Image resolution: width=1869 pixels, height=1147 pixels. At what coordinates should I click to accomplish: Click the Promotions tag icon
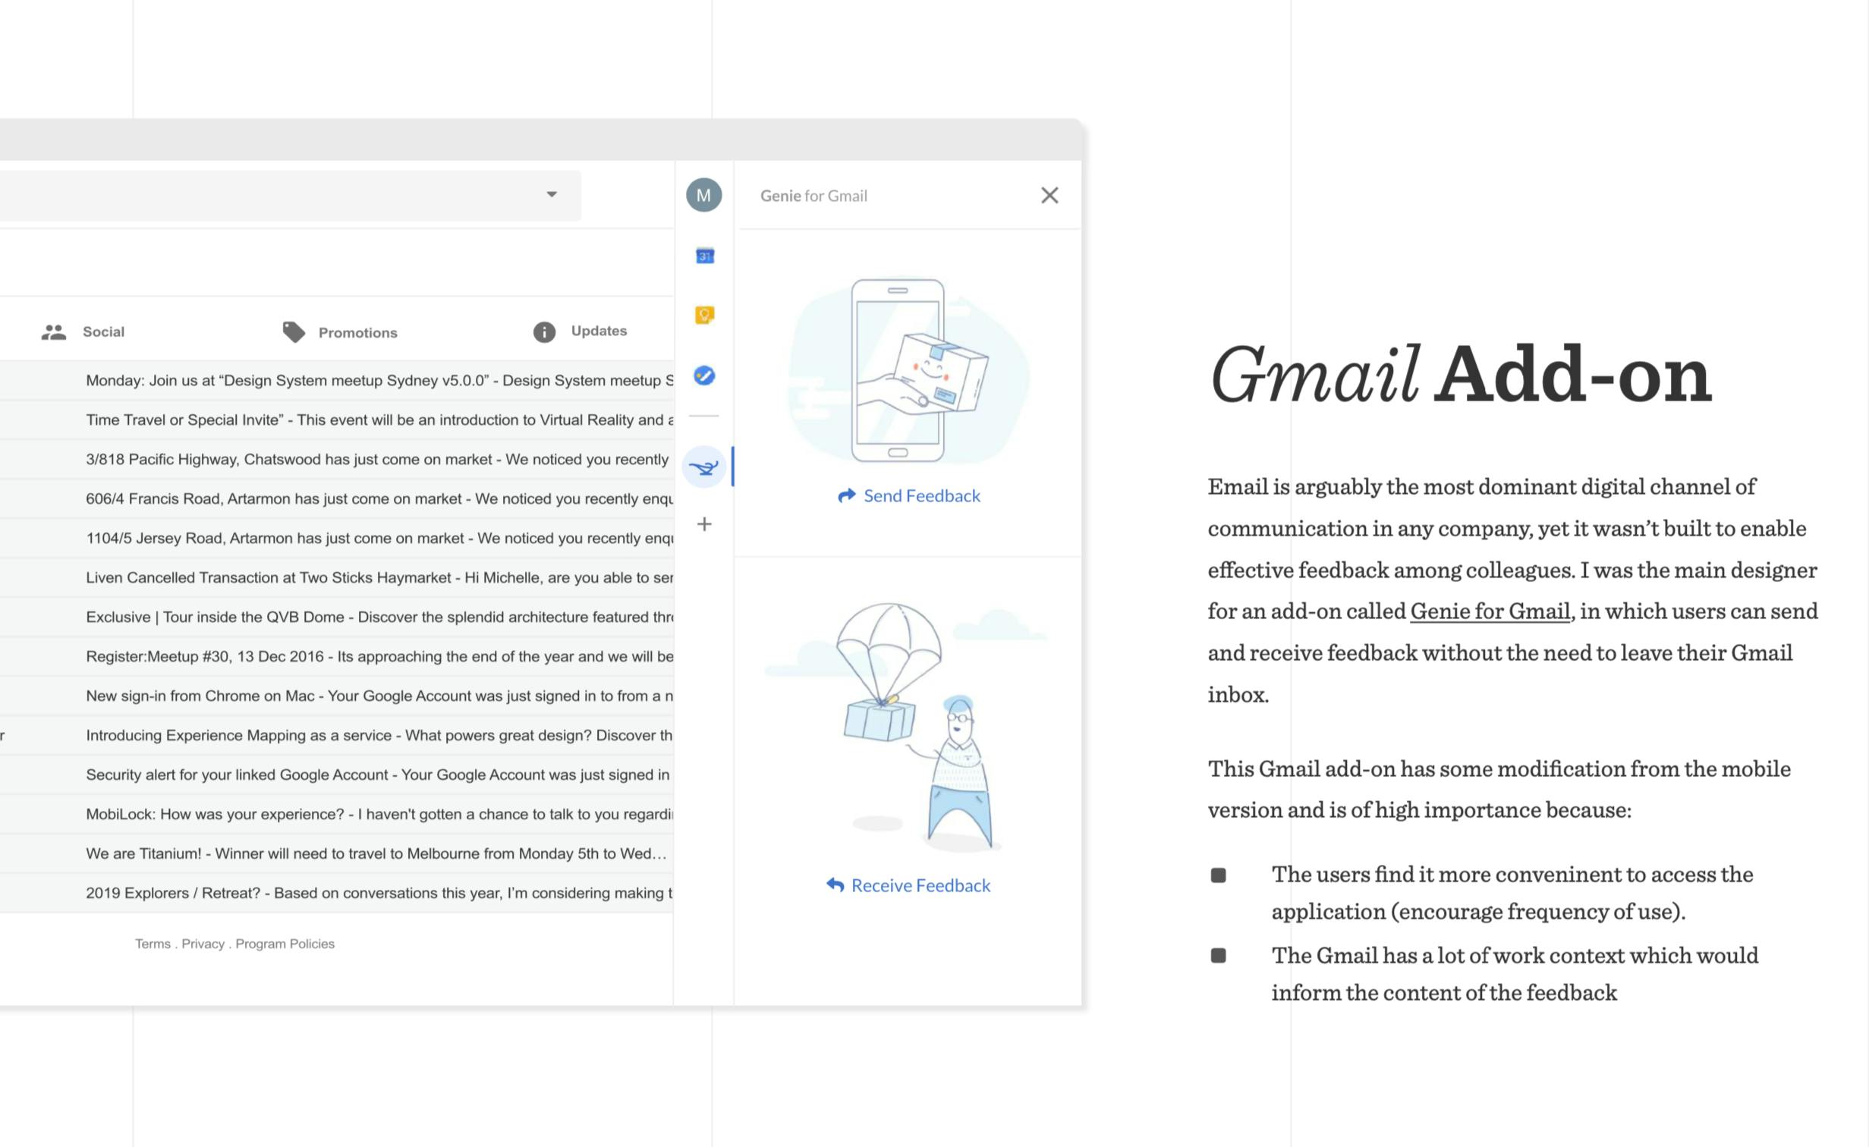pos(294,332)
